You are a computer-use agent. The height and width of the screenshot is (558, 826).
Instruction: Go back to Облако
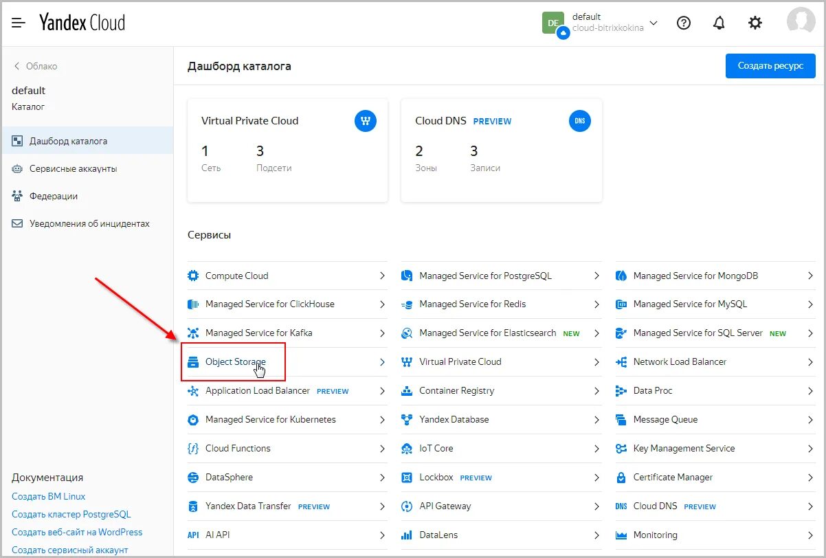coord(35,66)
